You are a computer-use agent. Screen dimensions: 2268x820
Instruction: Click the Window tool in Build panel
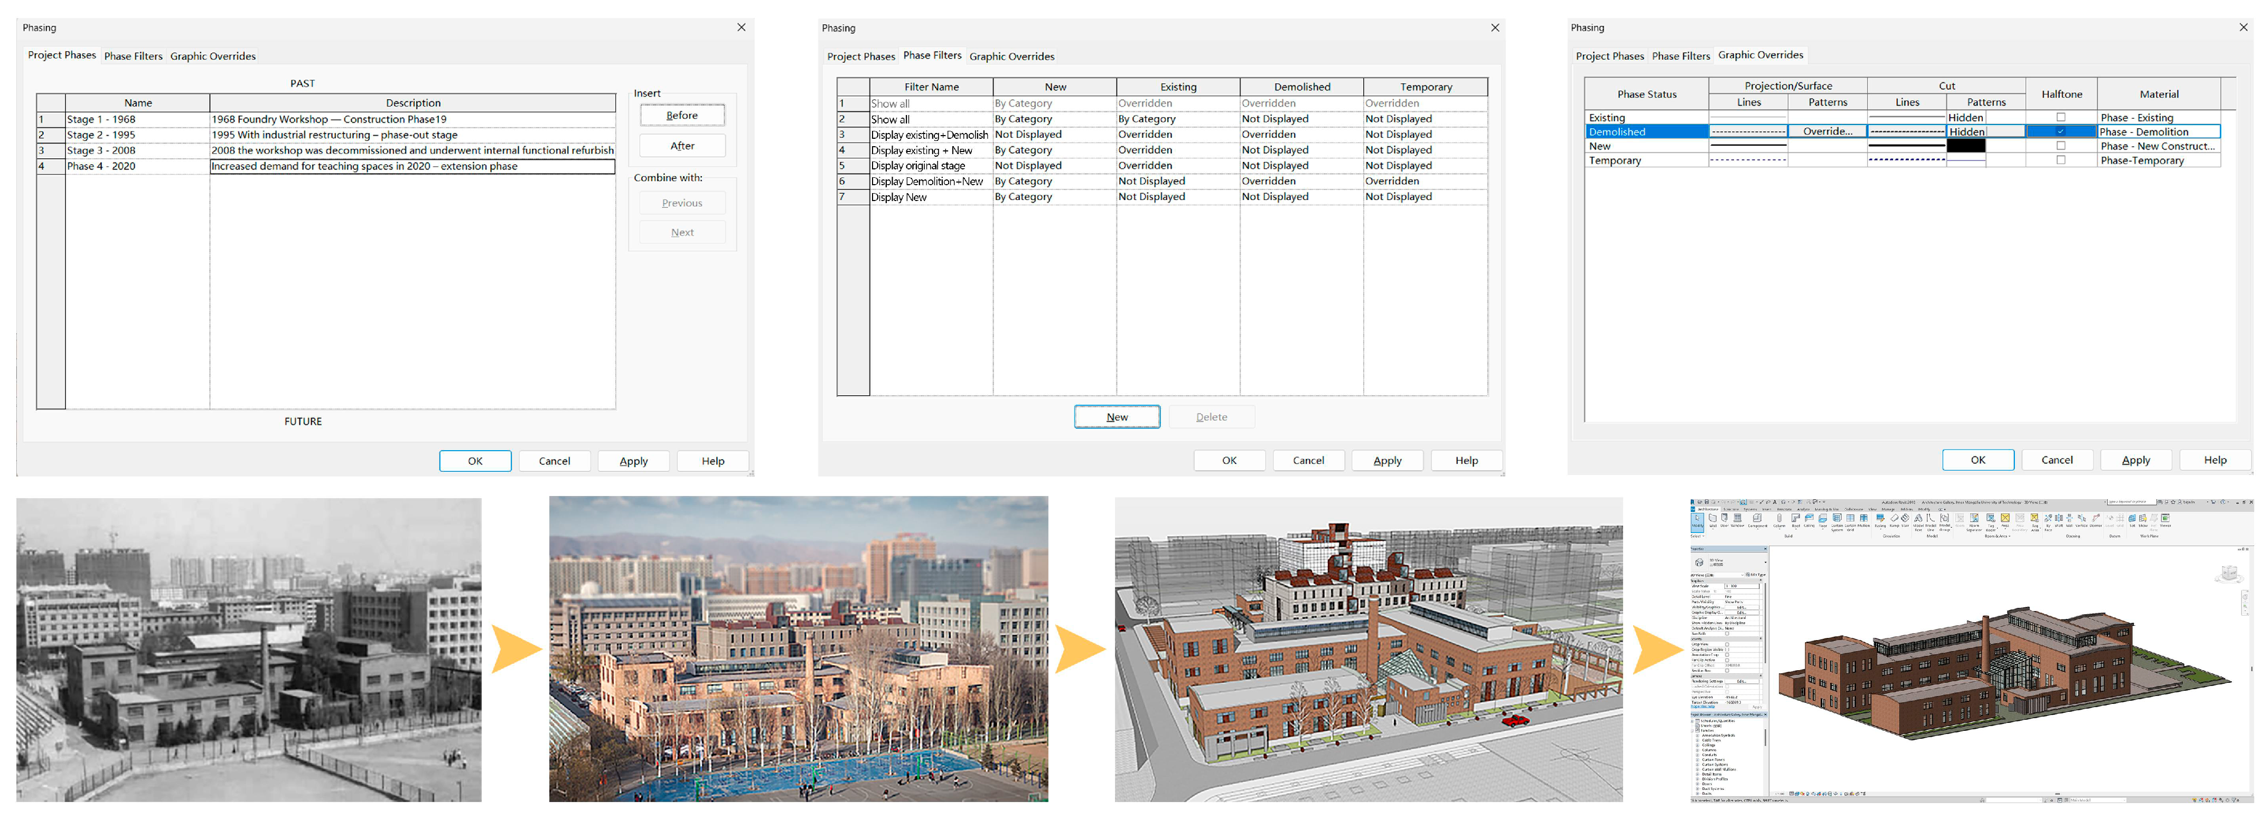point(1738,519)
